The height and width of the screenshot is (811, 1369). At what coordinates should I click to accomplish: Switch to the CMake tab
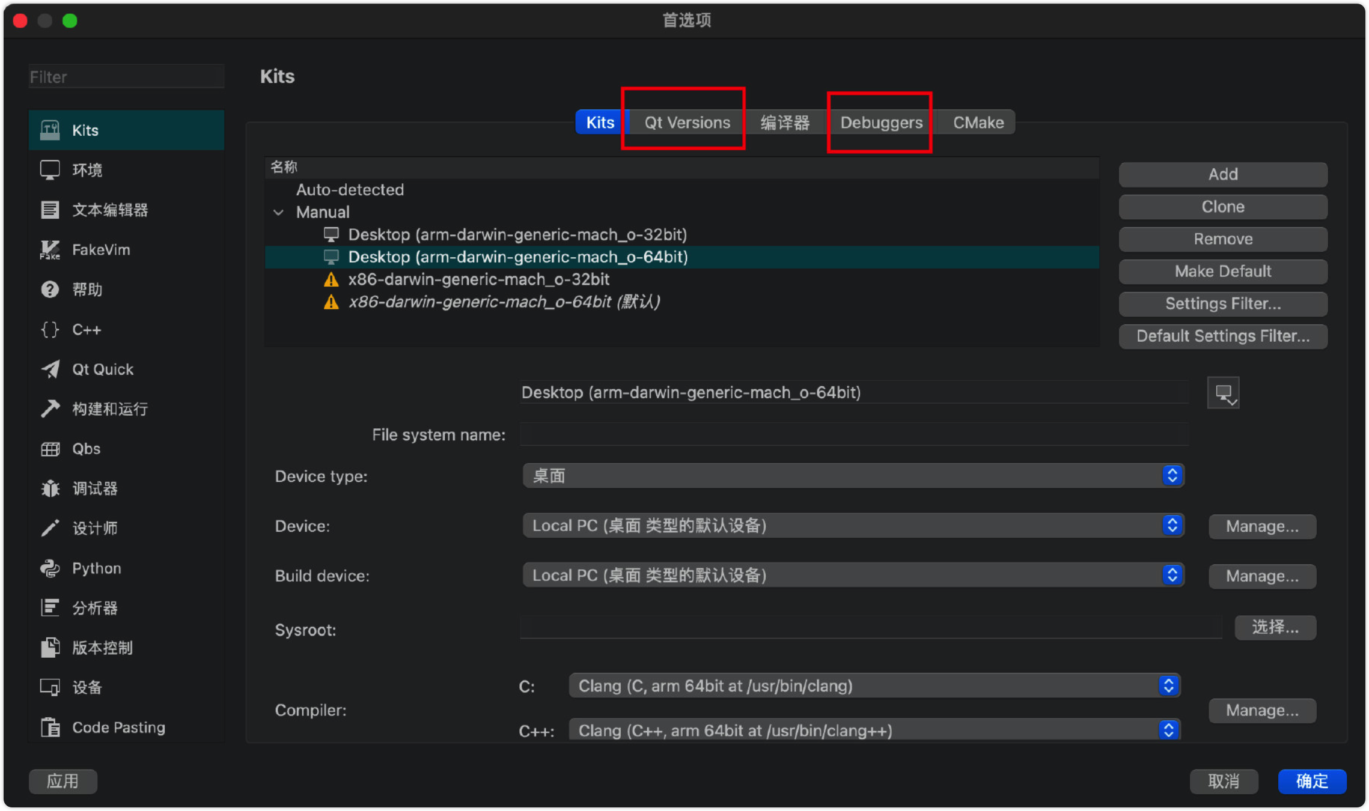point(978,123)
